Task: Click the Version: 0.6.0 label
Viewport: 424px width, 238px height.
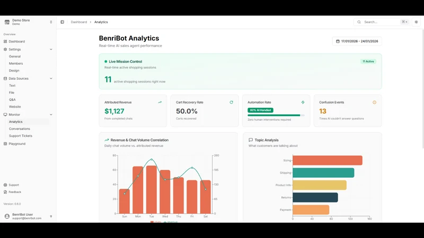Action: [x=12, y=204]
